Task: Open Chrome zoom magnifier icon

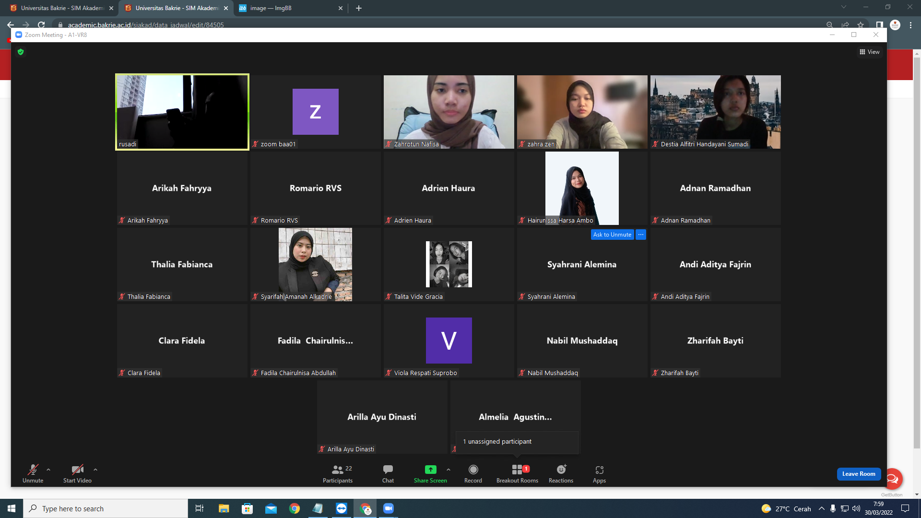Action: (829, 25)
